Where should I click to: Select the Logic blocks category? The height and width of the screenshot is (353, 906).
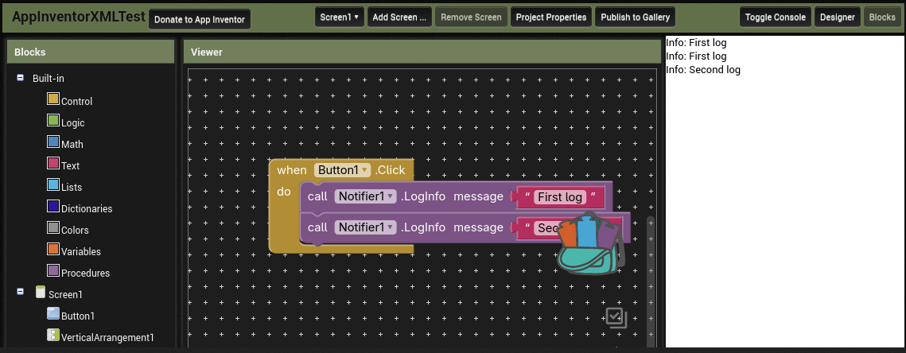click(72, 122)
